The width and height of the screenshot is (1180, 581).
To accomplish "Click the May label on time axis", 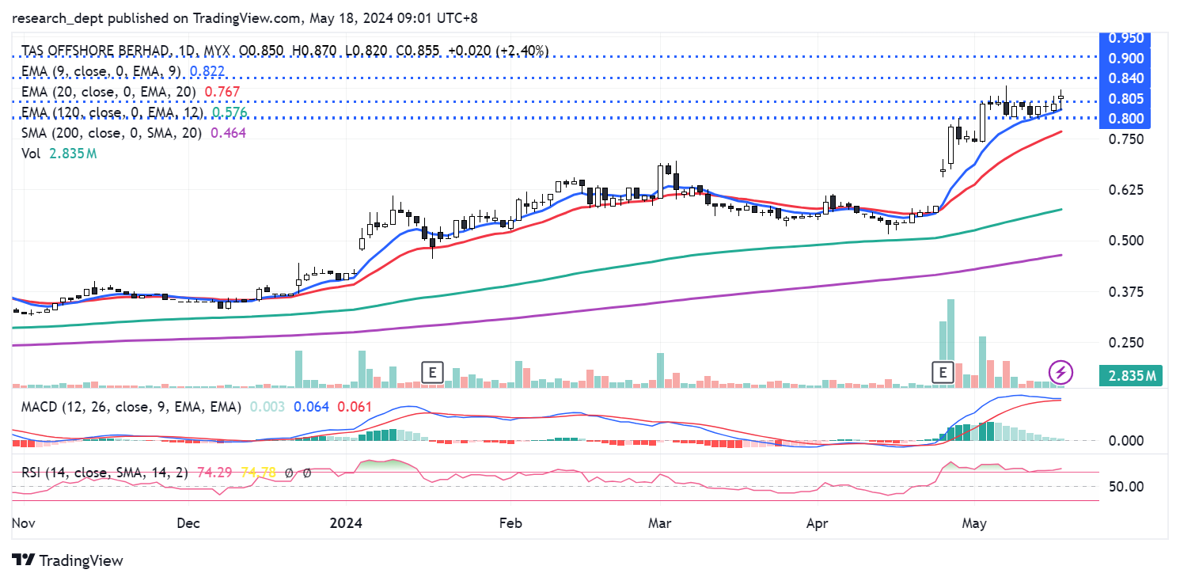I will tap(970, 523).
